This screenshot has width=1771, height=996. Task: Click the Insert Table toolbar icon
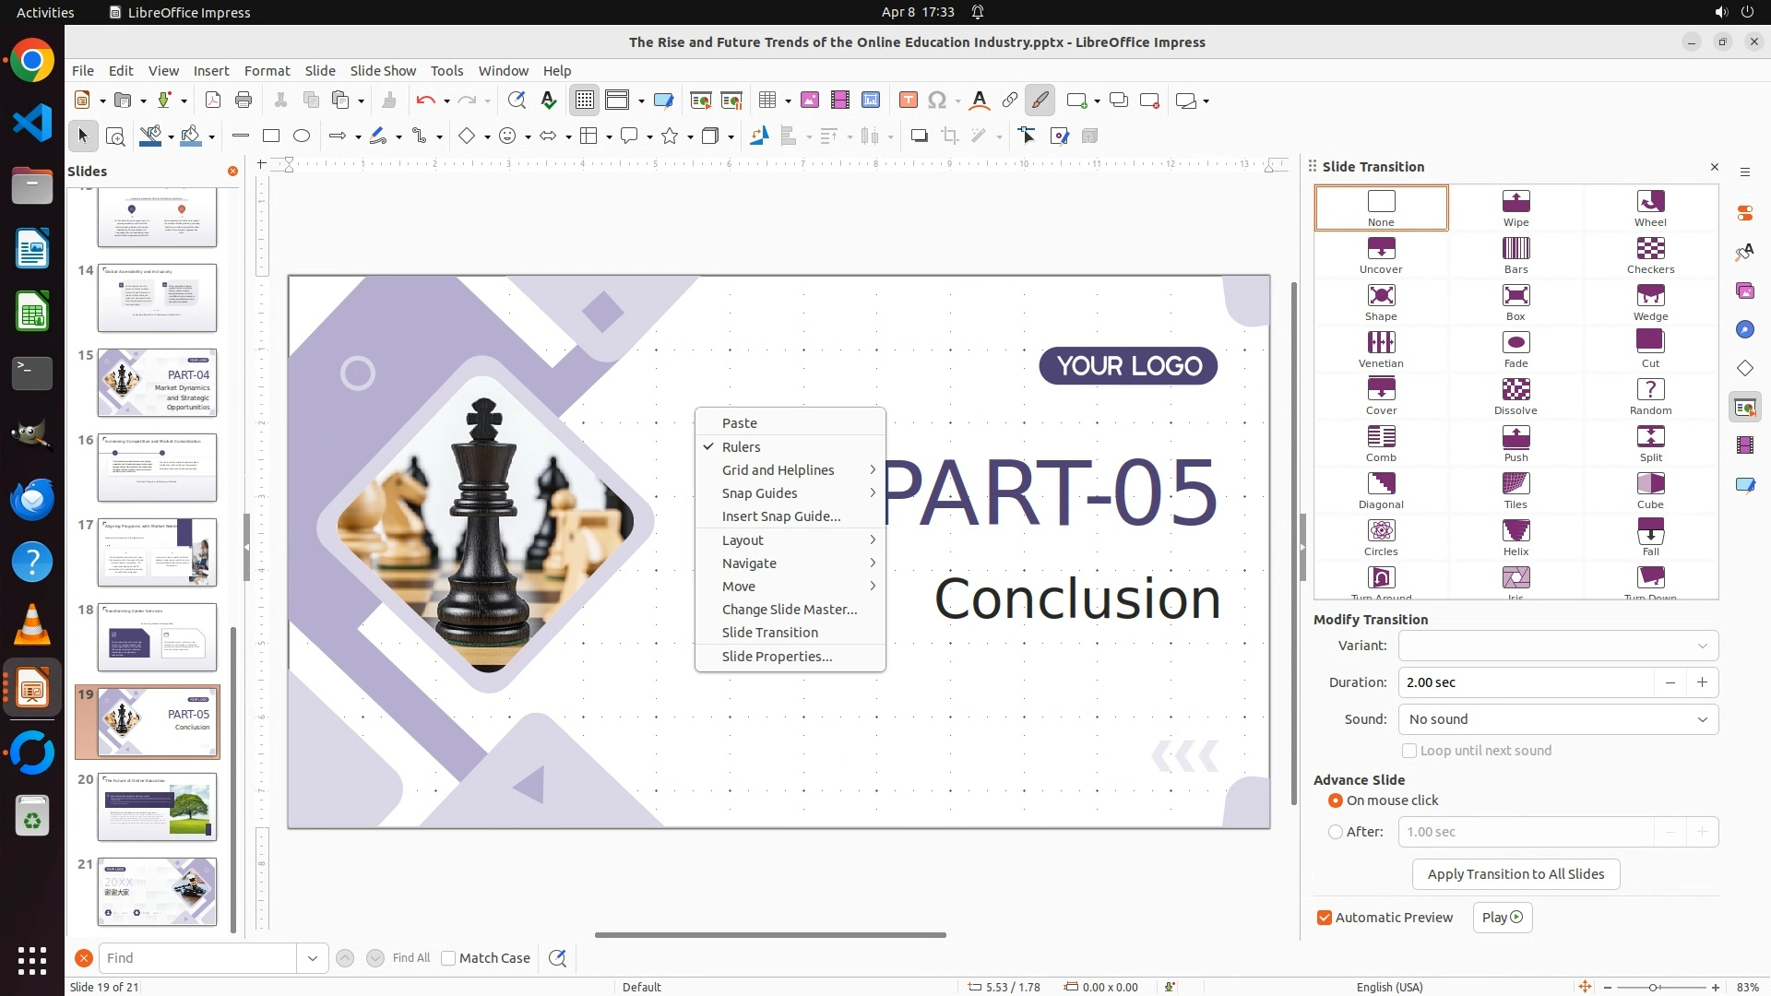pyautogui.click(x=767, y=101)
